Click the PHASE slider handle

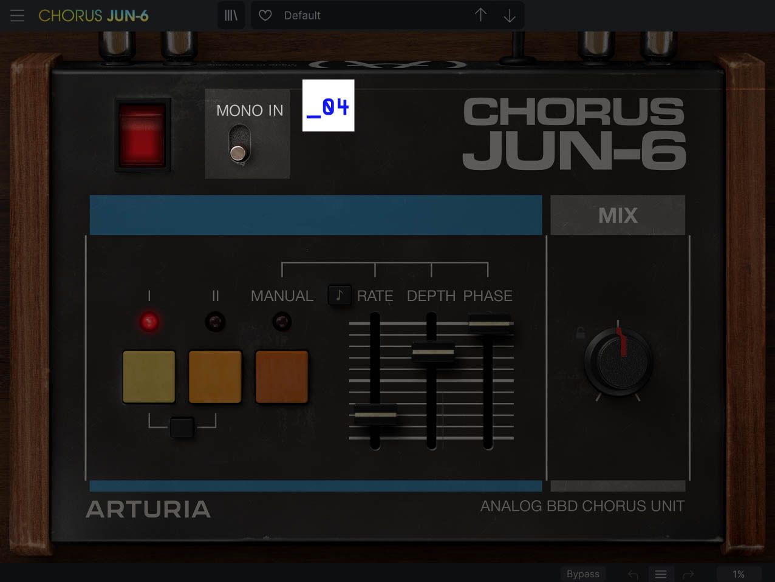(x=490, y=323)
